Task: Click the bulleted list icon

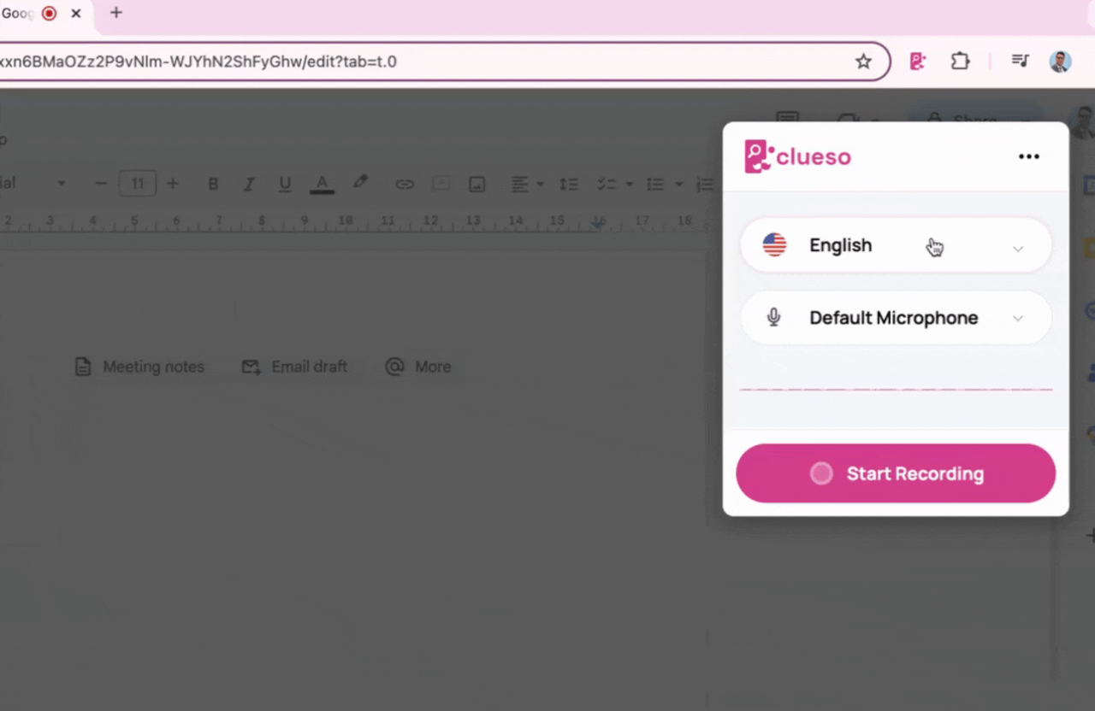Action: click(655, 184)
